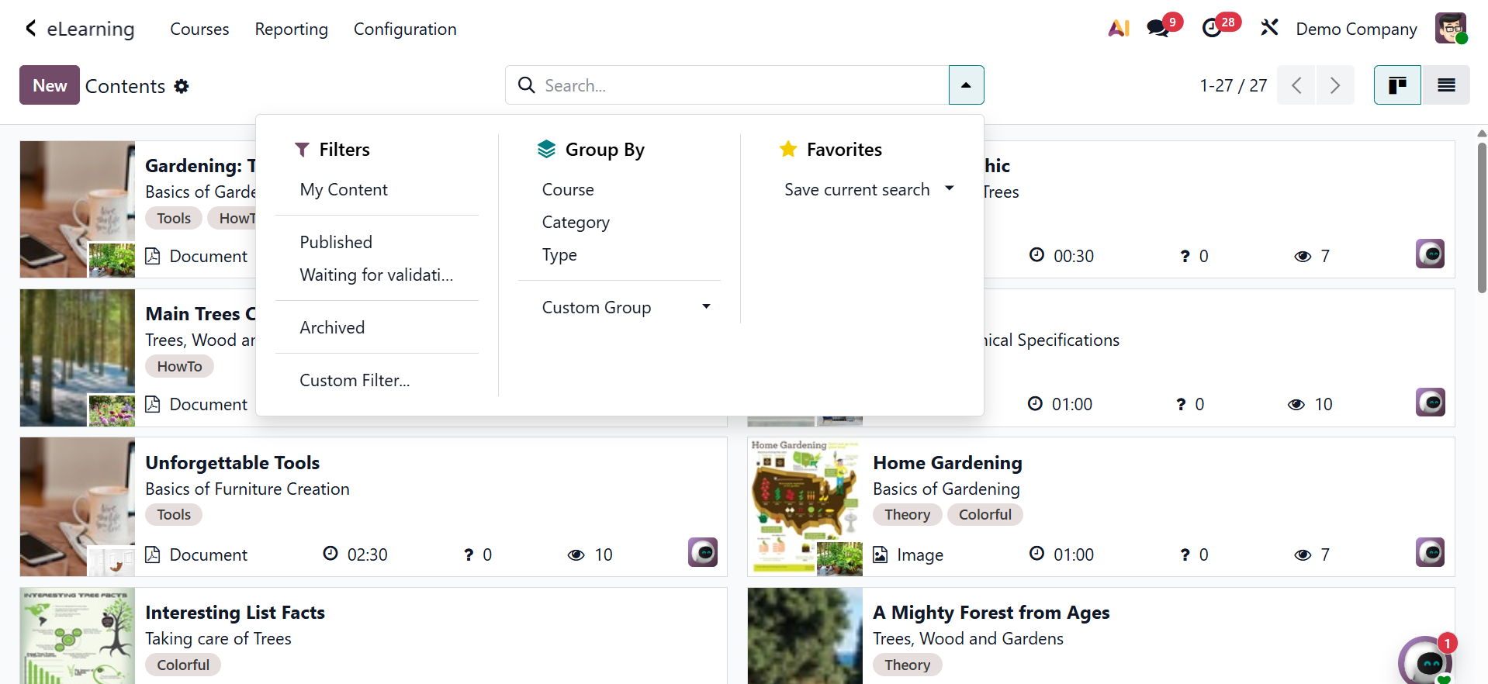Open the AI assistant icon in navbar
1488x684 pixels.
coord(1118,29)
